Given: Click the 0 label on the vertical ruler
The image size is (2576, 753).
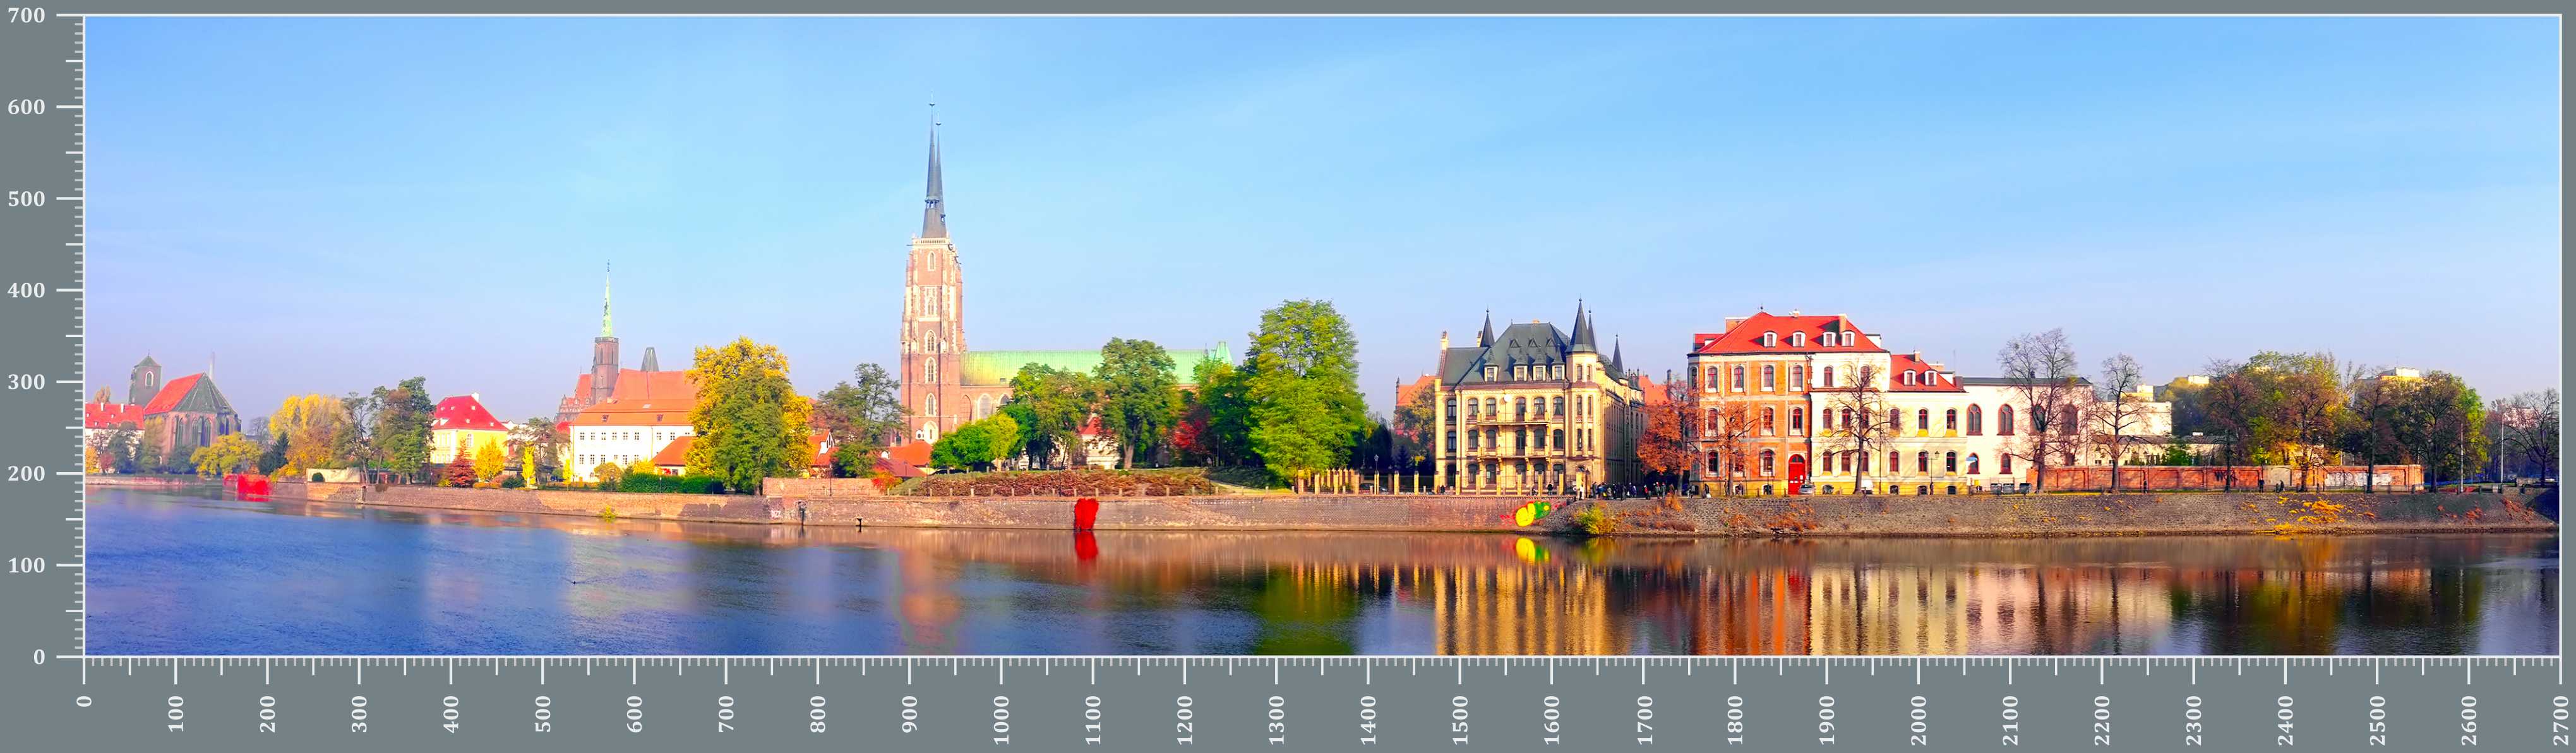Looking at the screenshot, I should (39, 657).
